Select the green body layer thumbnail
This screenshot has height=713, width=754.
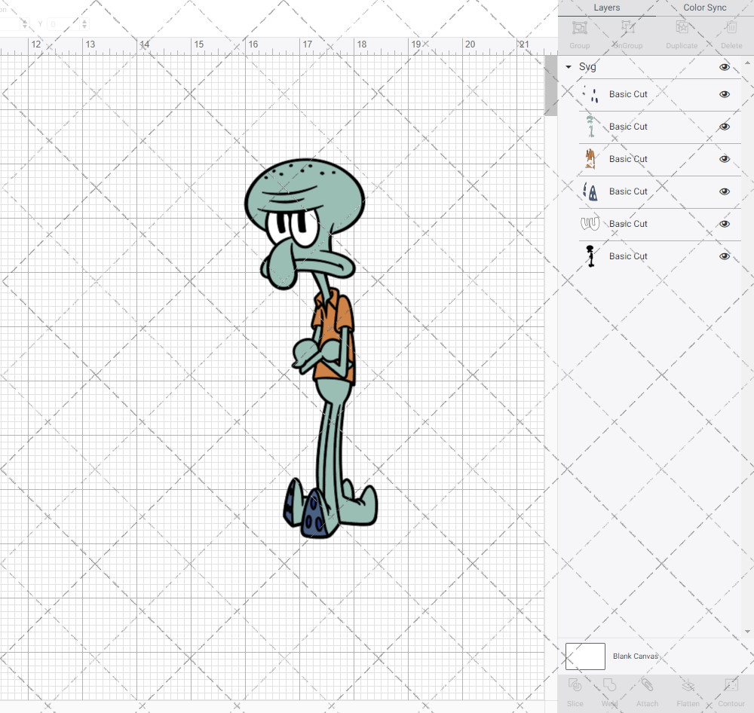click(x=590, y=127)
